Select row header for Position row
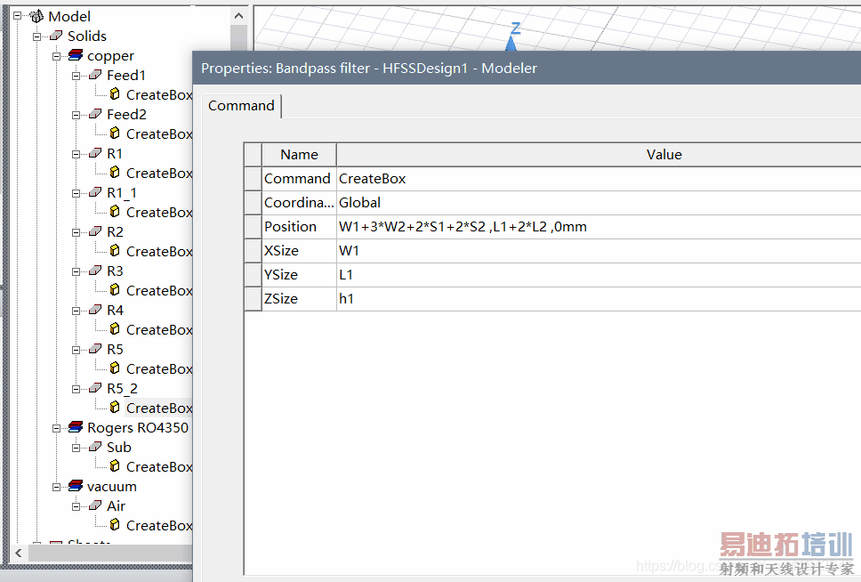 pyautogui.click(x=253, y=226)
